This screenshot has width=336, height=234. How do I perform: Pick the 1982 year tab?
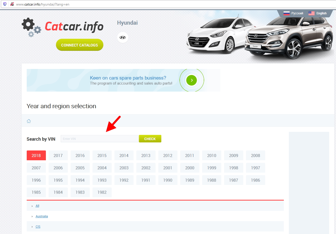pyautogui.click(x=102, y=192)
